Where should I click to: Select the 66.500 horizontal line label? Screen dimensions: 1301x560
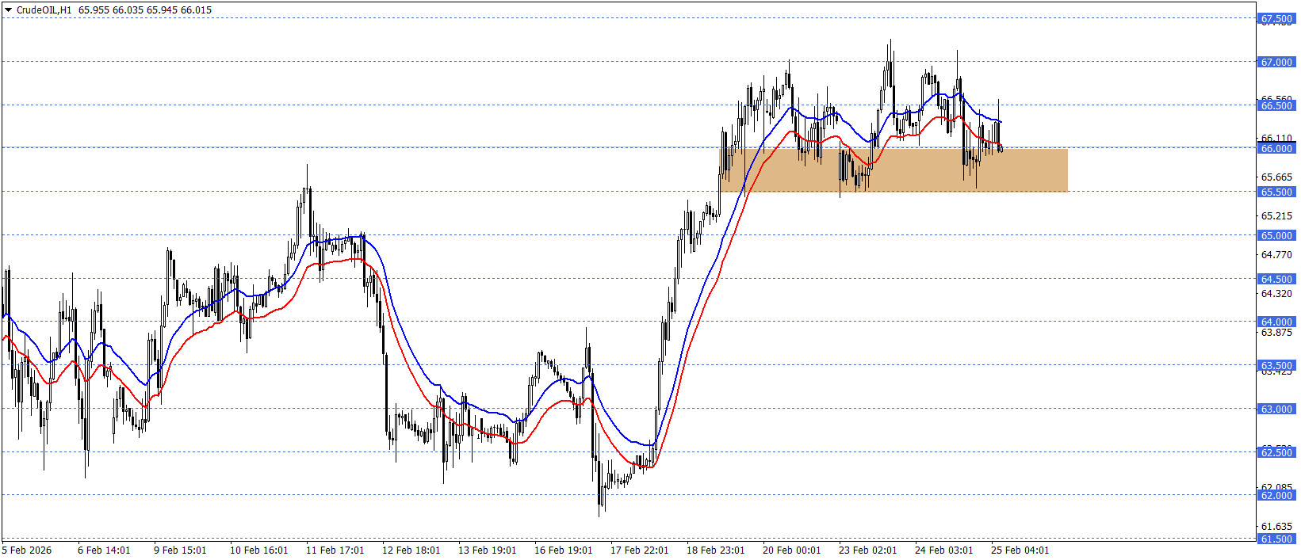point(1276,105)
